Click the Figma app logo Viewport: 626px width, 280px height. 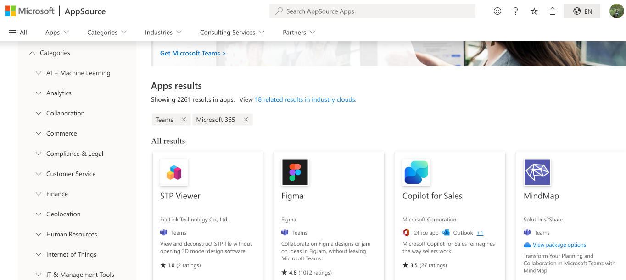295,172
